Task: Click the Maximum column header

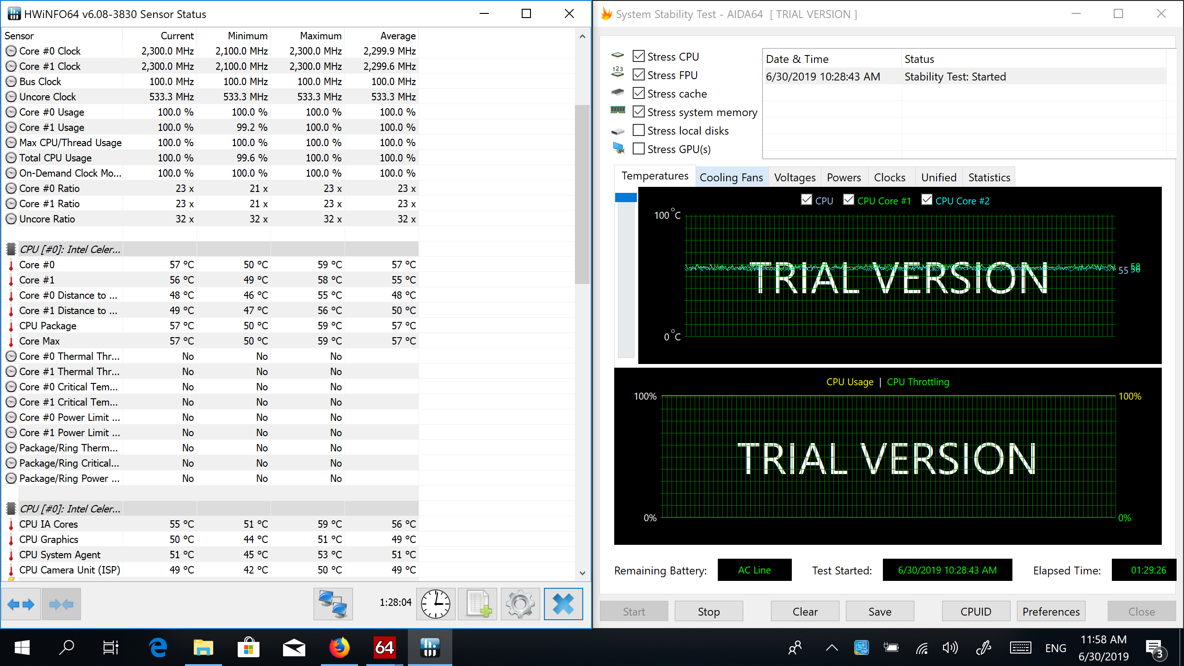Action: coord(308,36)
